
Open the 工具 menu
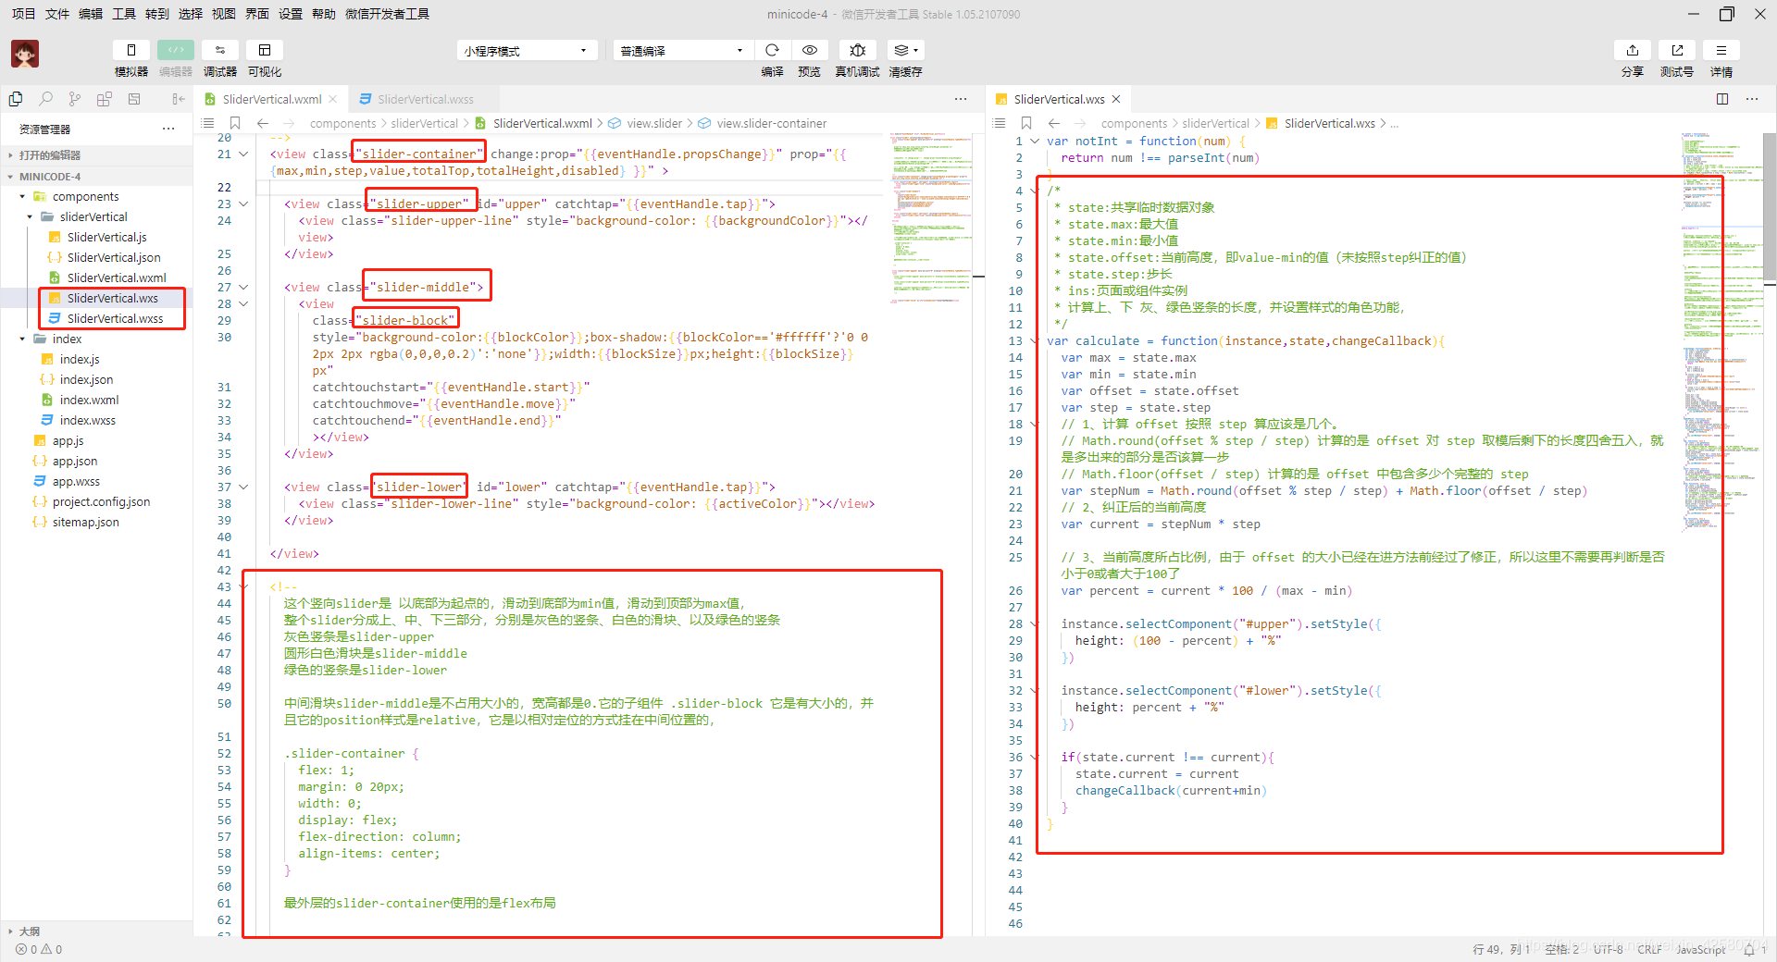[x=124, y=14]
